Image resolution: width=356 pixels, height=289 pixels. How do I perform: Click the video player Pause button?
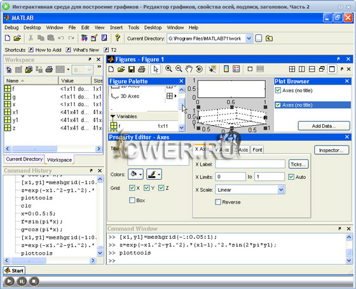22,281
